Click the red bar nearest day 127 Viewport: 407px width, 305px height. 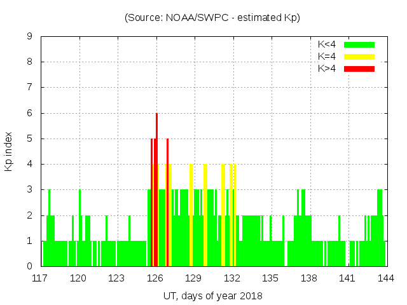click(167, 203)
